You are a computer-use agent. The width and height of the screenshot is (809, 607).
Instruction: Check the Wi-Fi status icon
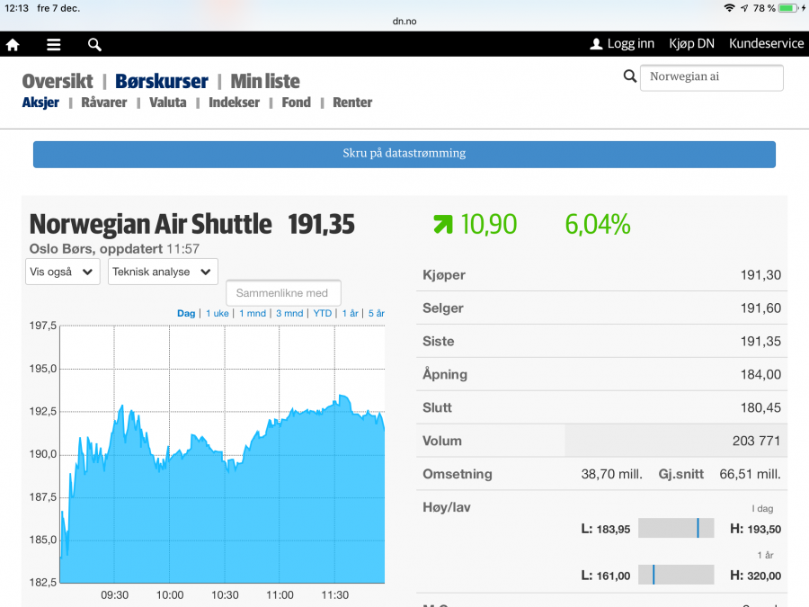point(729,8)
